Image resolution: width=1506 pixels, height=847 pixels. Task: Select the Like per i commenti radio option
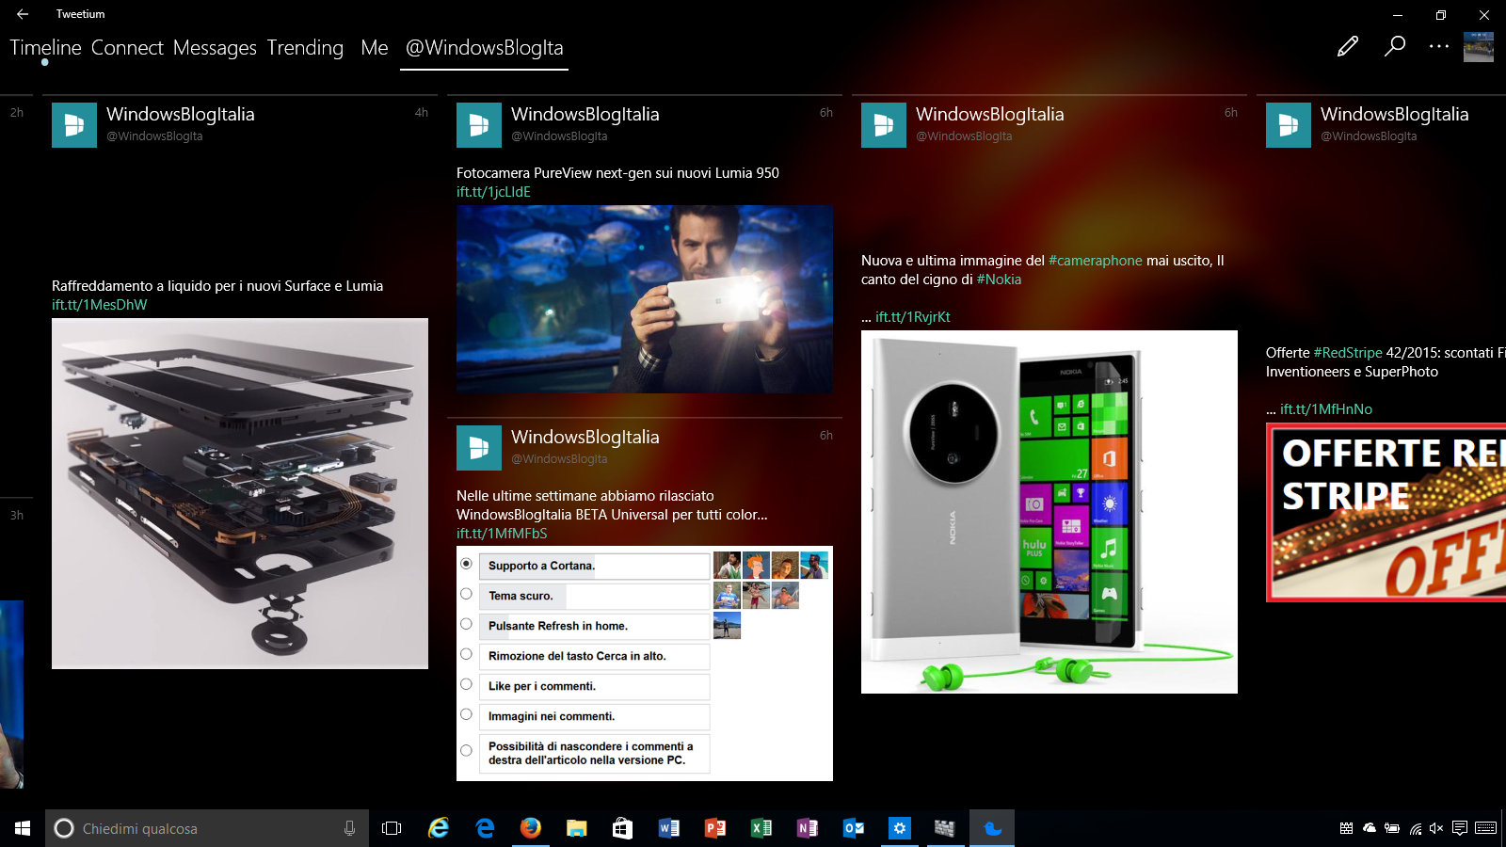click(x=466, y=684)
